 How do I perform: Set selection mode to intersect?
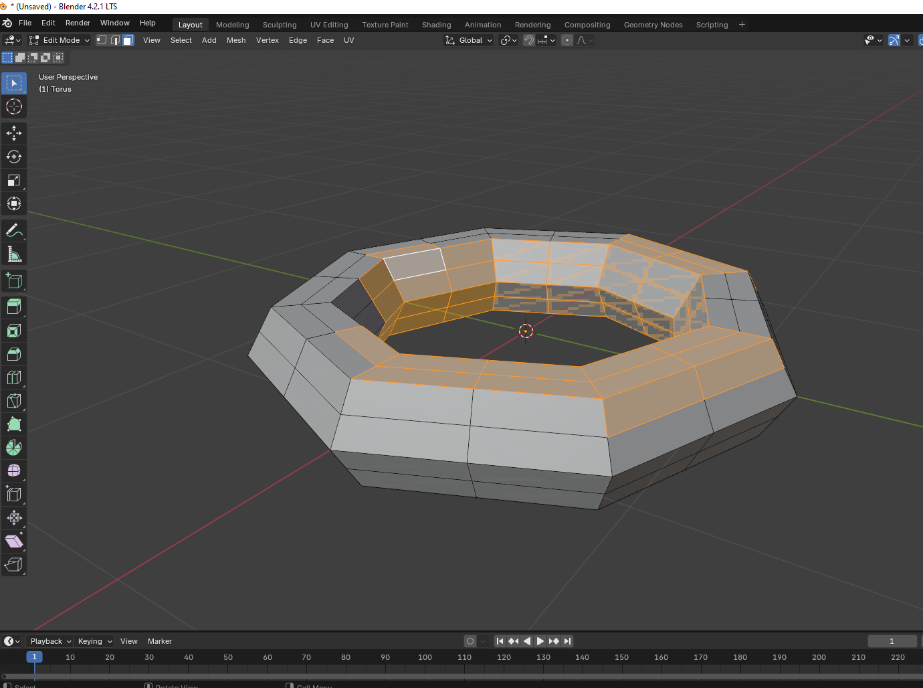click(58, 58)
